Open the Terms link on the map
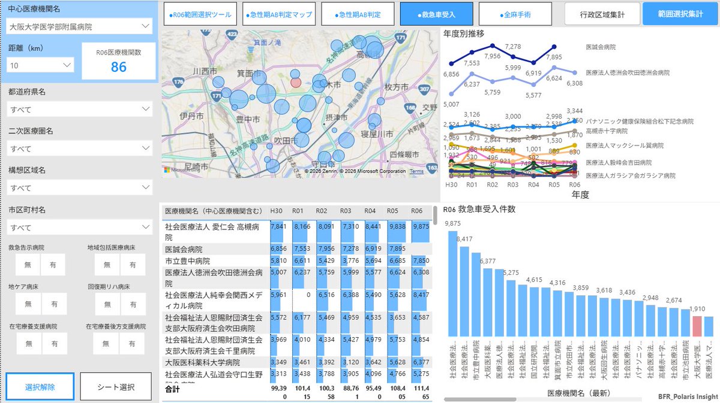Screen dimensions: 720x403 point(416,171)
